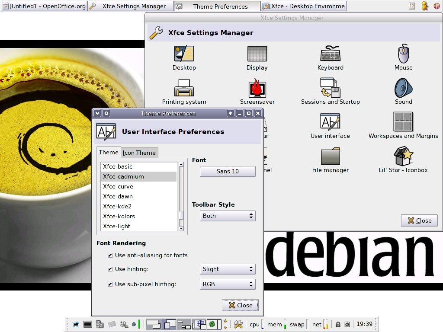Open Sessions and Startup settings

coord(330,92)
